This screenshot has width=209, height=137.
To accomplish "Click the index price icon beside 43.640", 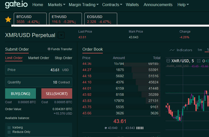I will pos(106,128).
